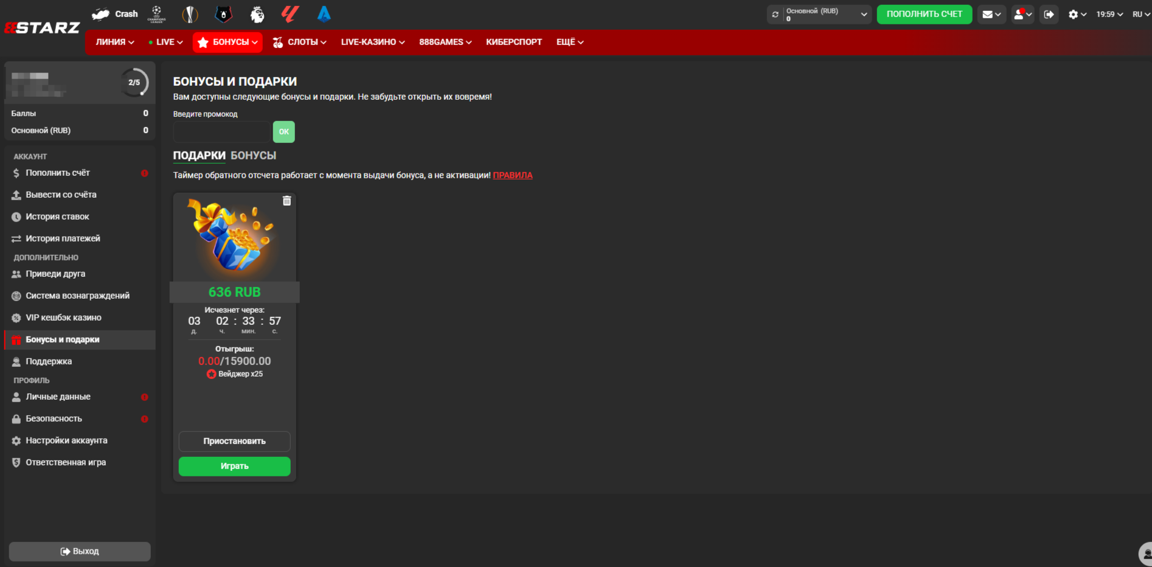Screen dimensions: 1152x567
Task: Open the Champions League shortcut icon
Action: (x=157, y=14)
